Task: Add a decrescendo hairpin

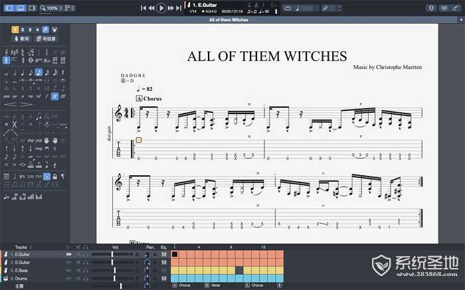Action: pyautogui.click(x=26, y=105)
